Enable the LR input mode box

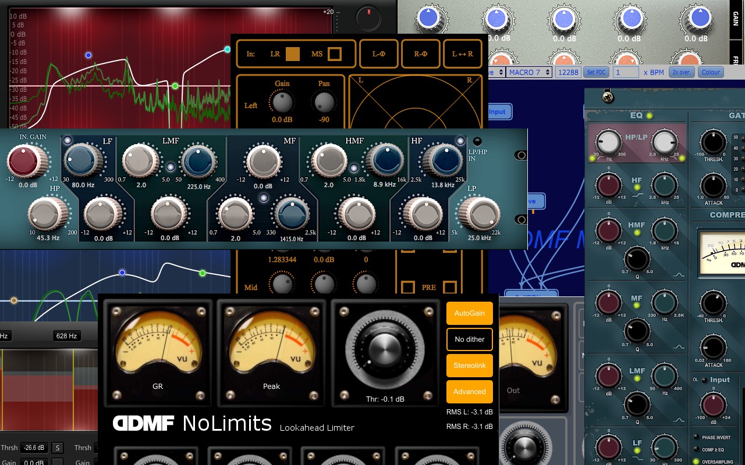coord(293,54)
